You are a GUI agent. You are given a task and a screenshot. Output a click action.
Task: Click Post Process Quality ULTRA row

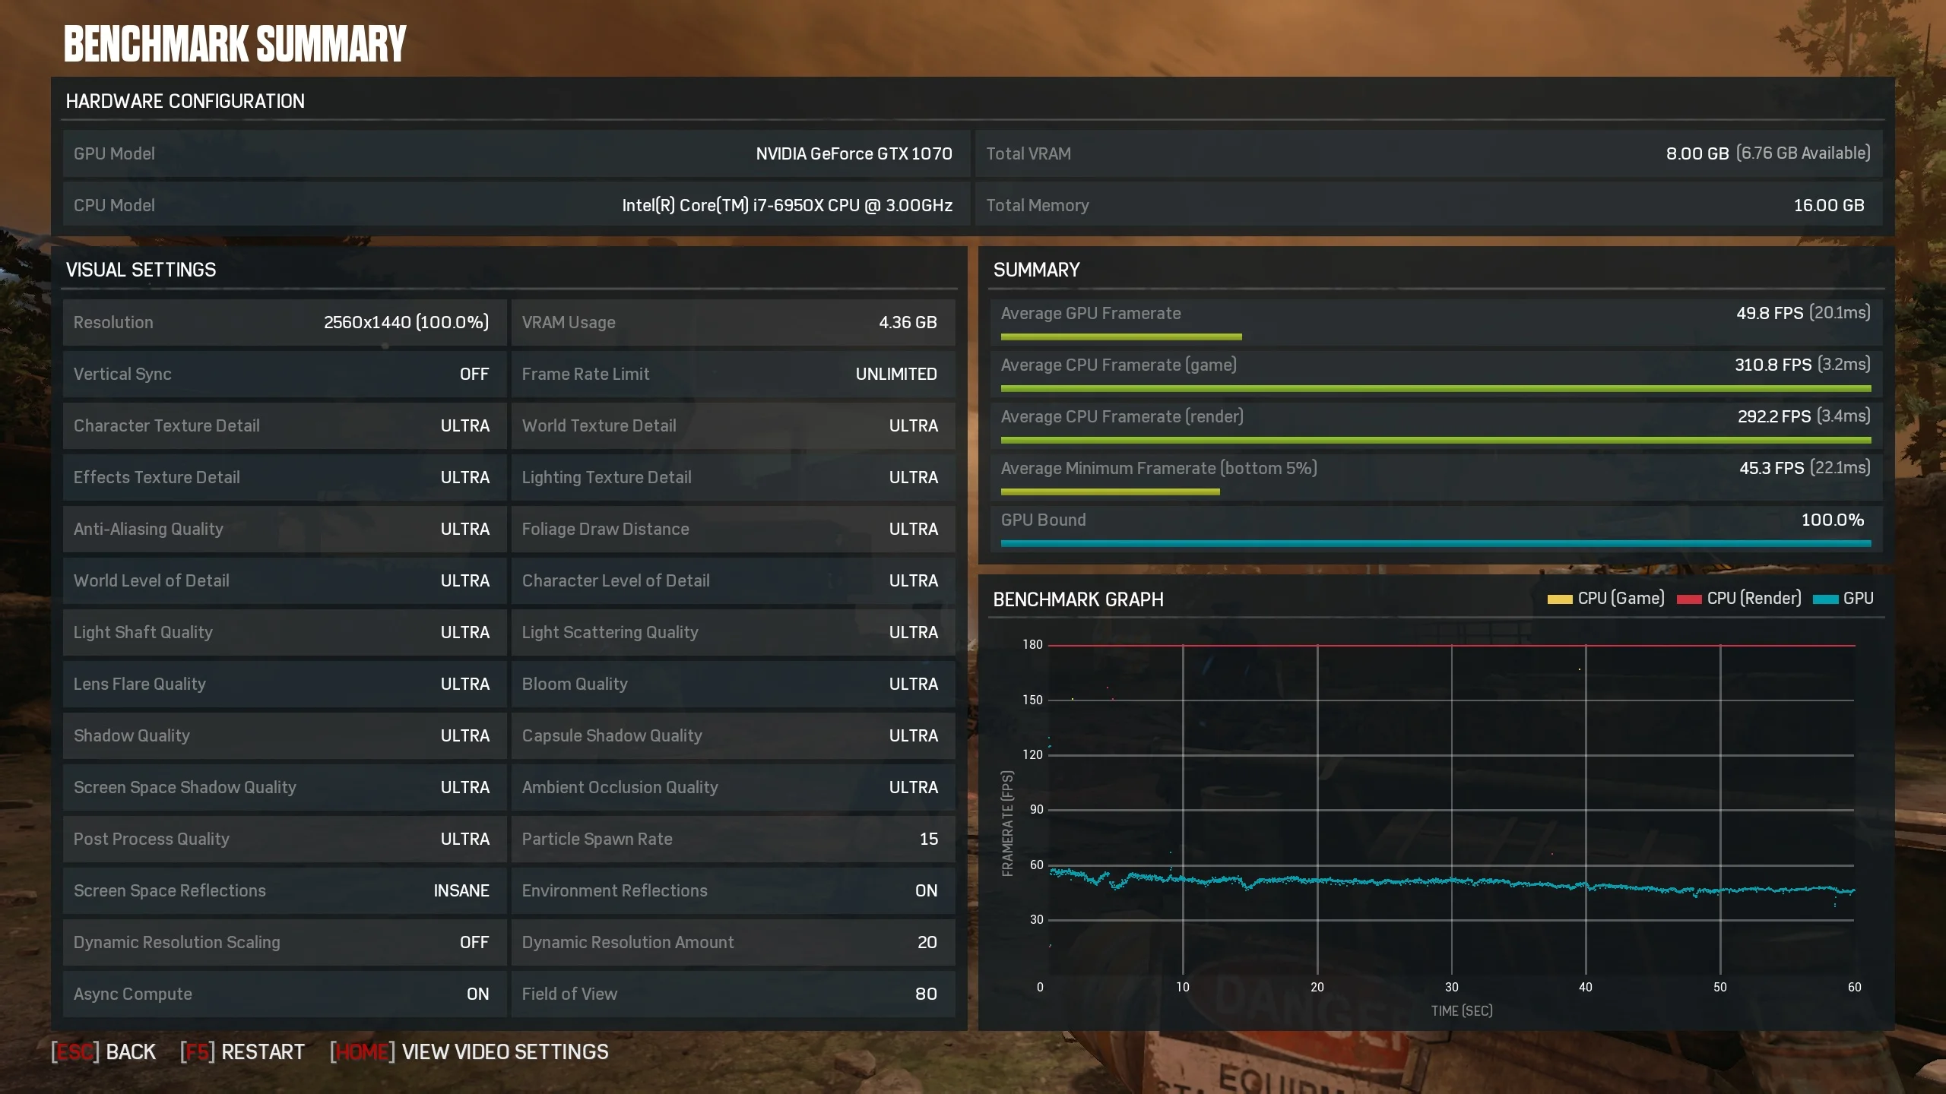pyautogui.click(x=284, y=839)
